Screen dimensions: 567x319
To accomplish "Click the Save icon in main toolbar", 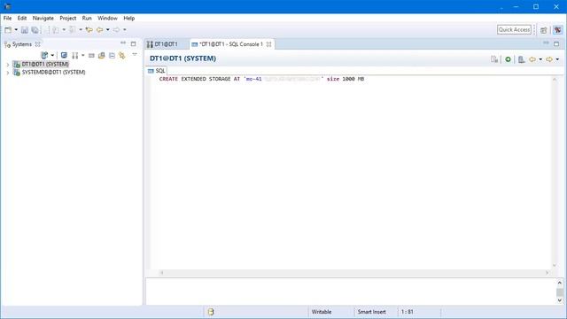I will pos(25,30).
